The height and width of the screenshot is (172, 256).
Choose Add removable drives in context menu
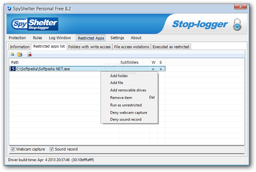129,90
